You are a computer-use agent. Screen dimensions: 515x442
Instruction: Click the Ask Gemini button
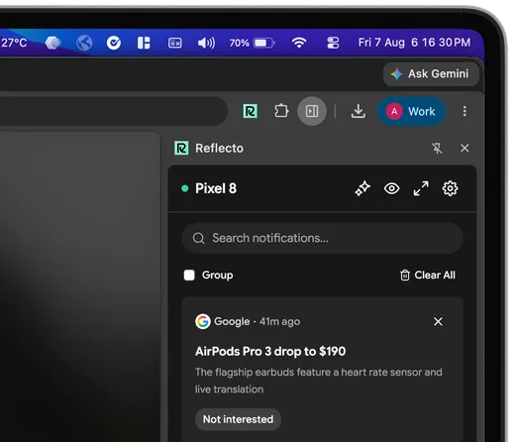[x=431, y=74]
